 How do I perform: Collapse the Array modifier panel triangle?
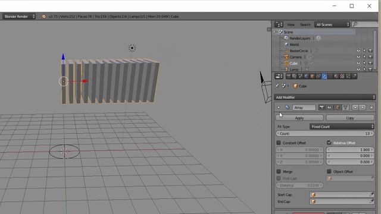click(x=279, y=108)
